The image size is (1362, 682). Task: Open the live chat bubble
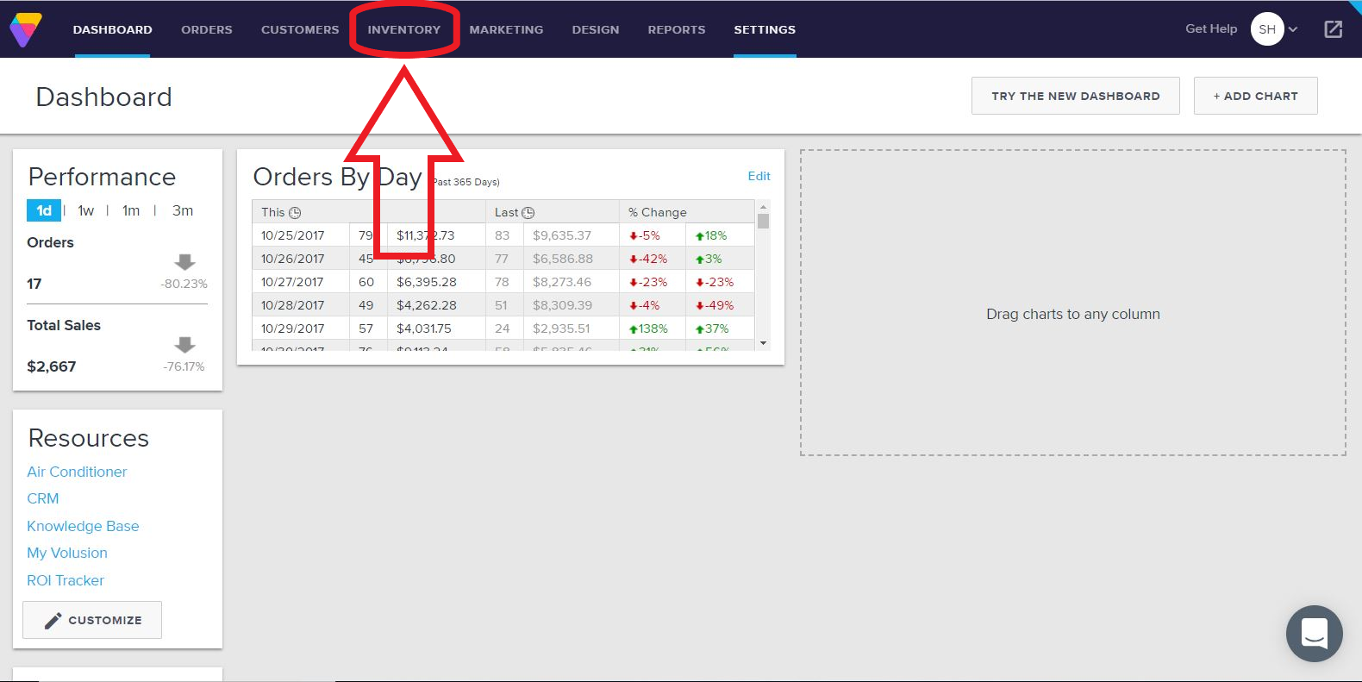pos(1314,634)
